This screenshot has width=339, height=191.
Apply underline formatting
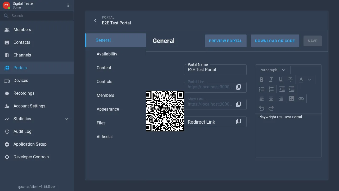[281, 80]
